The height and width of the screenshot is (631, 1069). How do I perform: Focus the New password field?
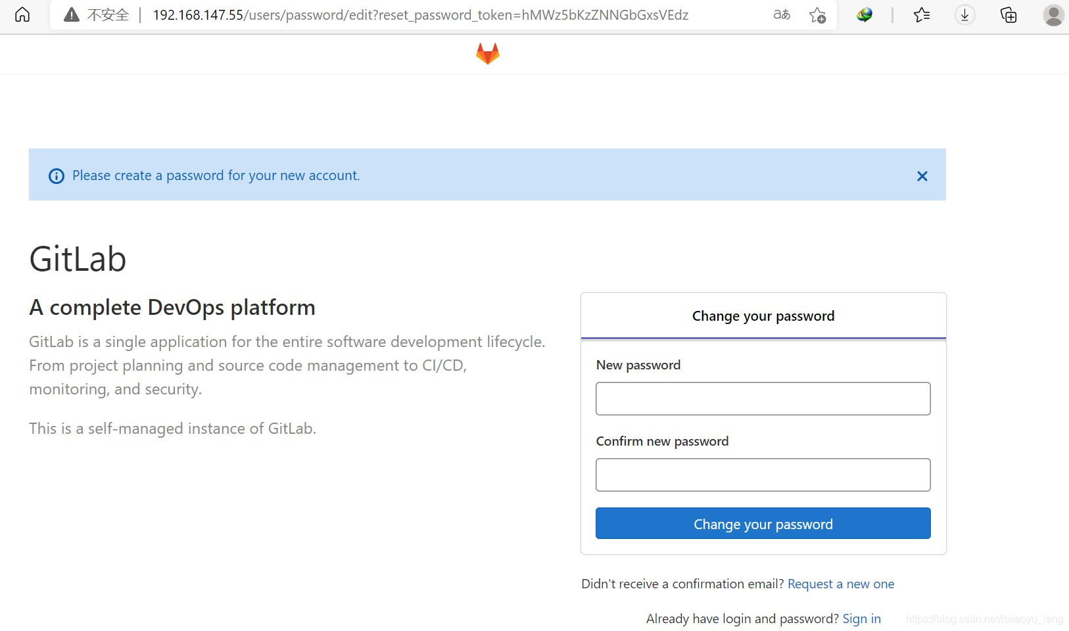(763, 398)
